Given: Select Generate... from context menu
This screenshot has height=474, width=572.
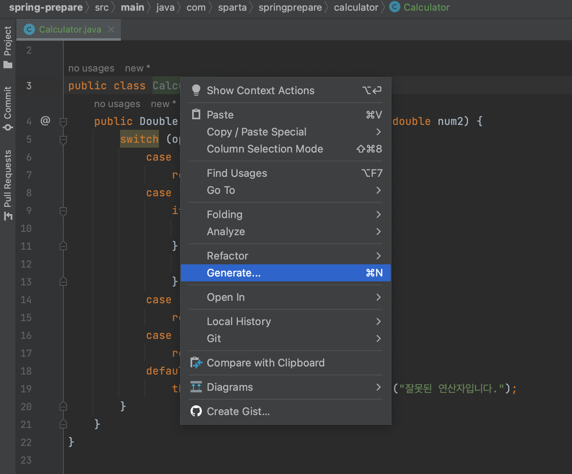Looking at the screenshot, I should coord(233,273).
